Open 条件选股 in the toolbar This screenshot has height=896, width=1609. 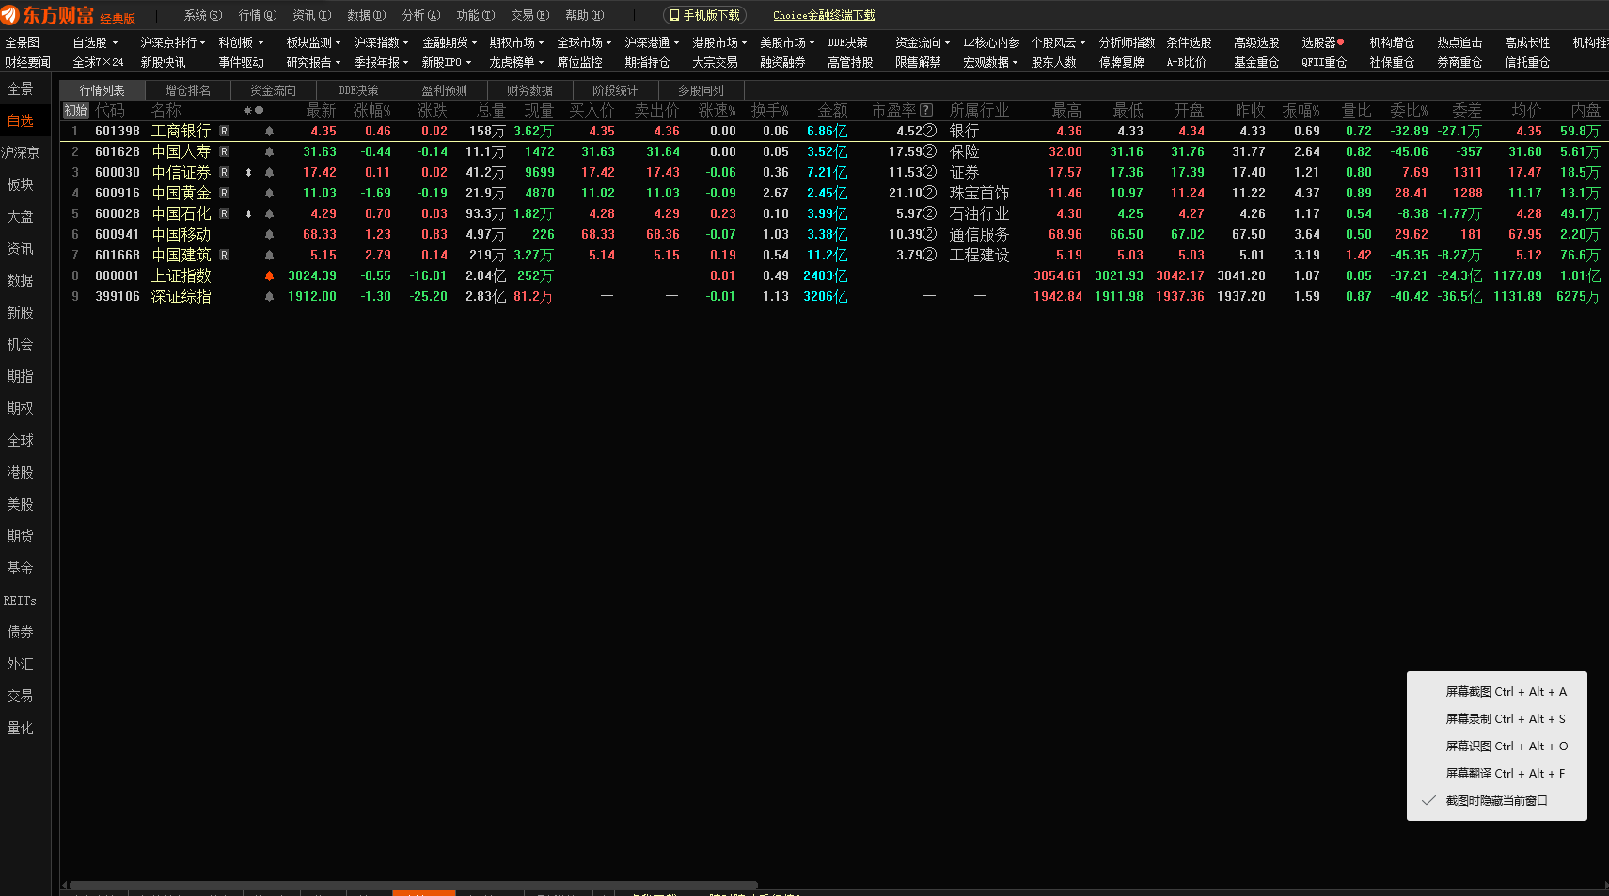1189,43
